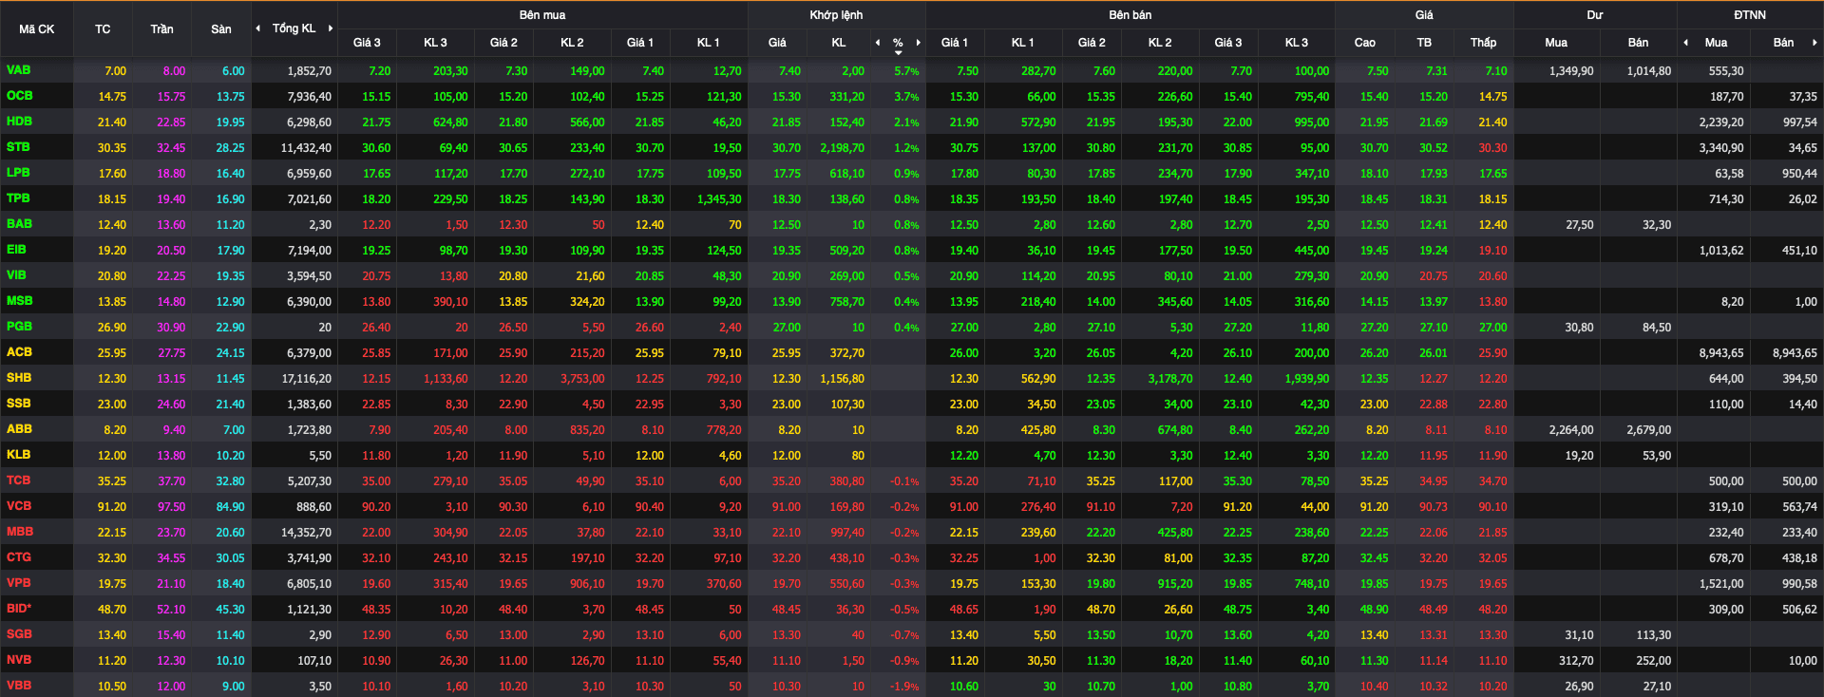Open the MBB stock symbol
The height and width of the screenshot is (697, 1824).
click(x=20, y=532)
